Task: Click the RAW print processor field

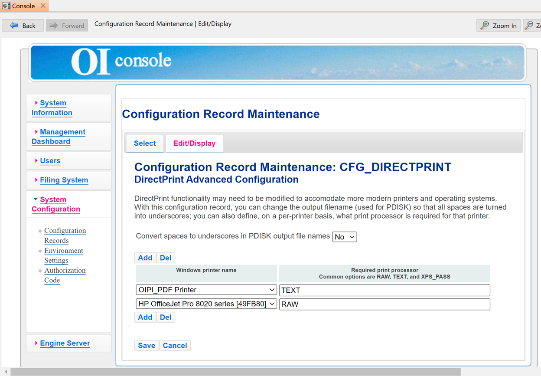Action: point(385,304)
